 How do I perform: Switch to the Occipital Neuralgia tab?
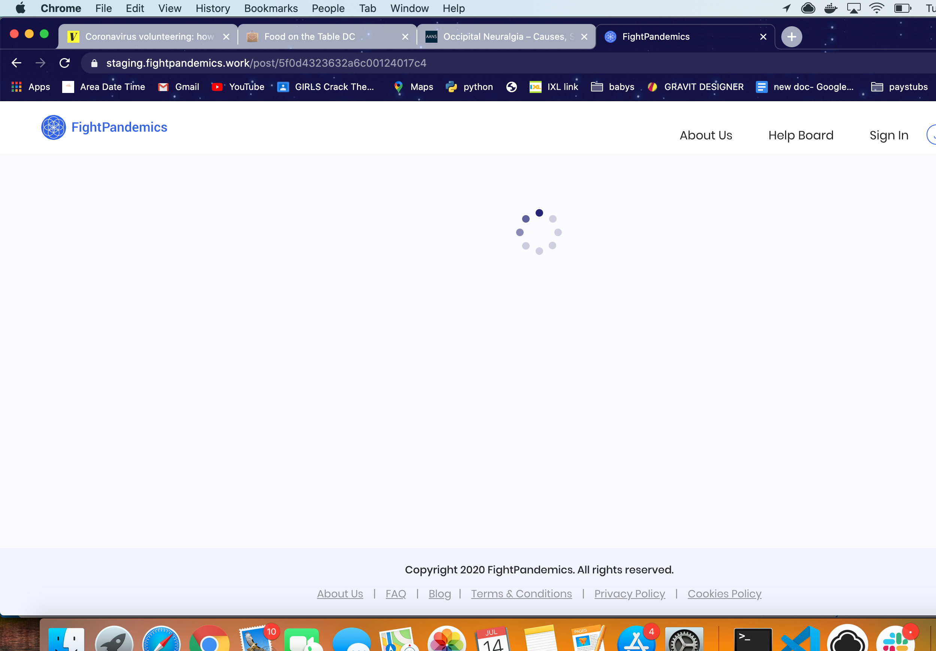pos(506,37)
